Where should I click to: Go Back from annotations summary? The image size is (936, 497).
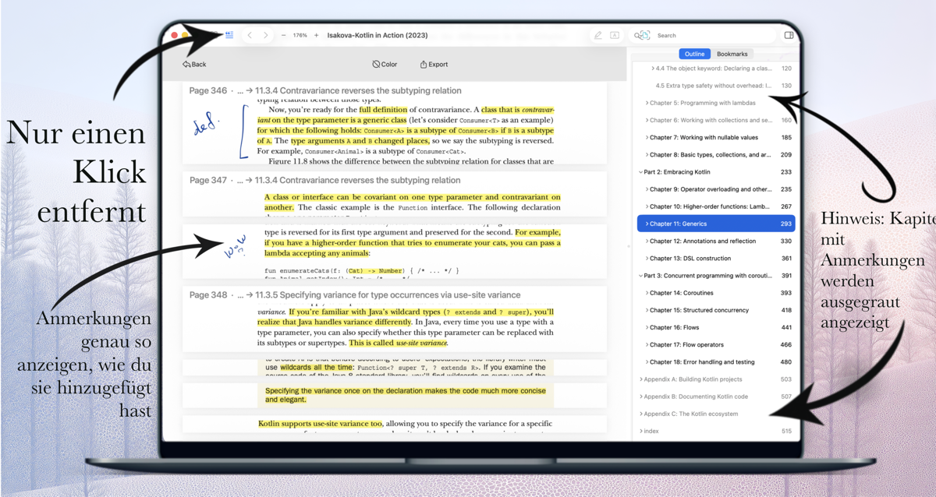[194, 65]
